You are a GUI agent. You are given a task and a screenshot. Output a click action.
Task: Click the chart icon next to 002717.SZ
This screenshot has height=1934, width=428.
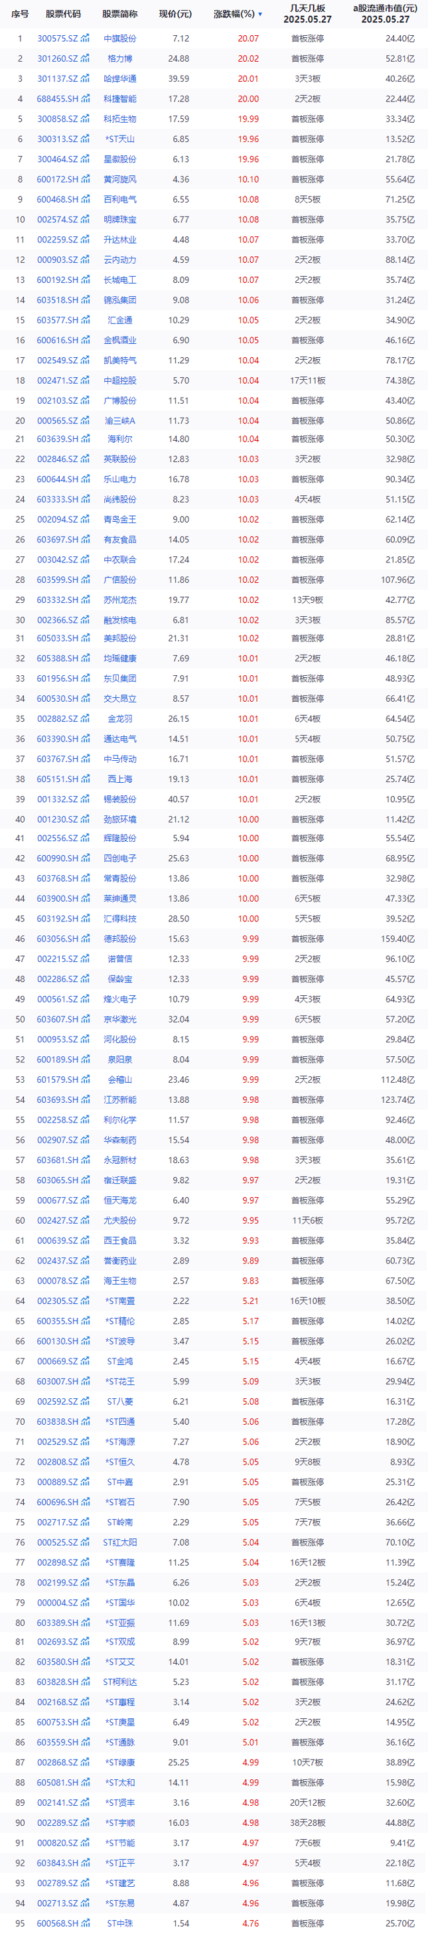tap(85, 1522)
